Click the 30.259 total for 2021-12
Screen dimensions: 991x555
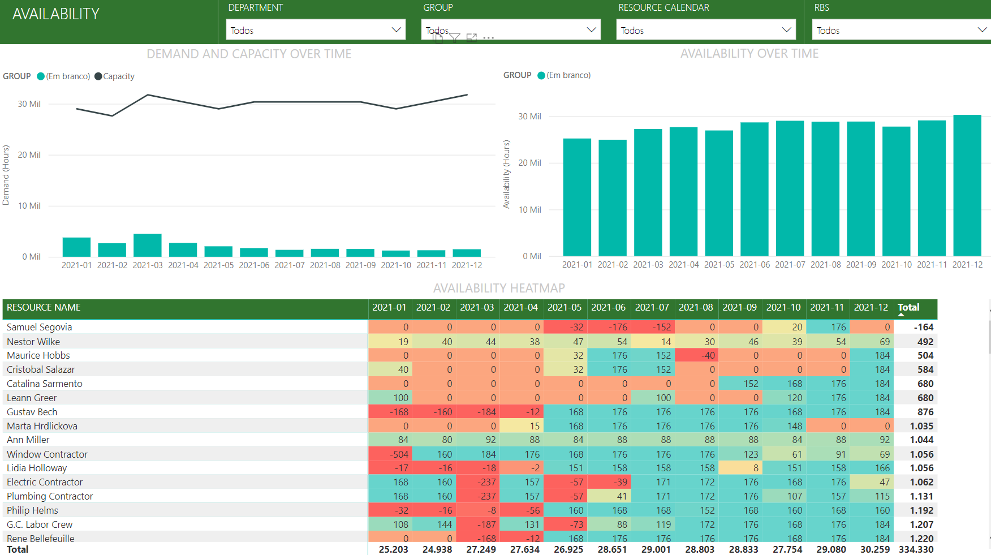(x=875, y=549)
